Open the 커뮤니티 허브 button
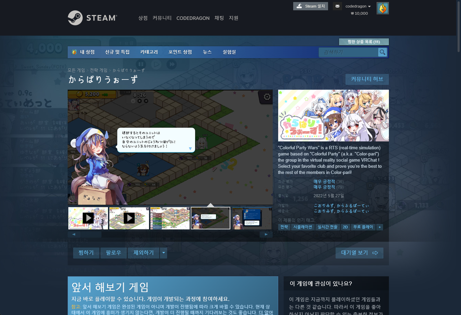461x315 pixels. click(367, 79)
